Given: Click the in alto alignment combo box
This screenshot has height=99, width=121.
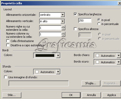Looking at the screenshot, I should pos(52,21).
